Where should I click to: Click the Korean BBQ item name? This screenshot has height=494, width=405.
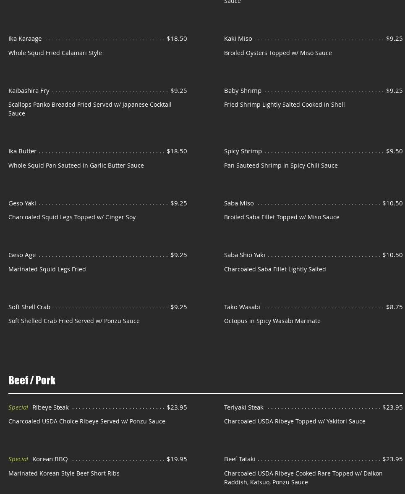pyautogui.click(x=50, y=459)
